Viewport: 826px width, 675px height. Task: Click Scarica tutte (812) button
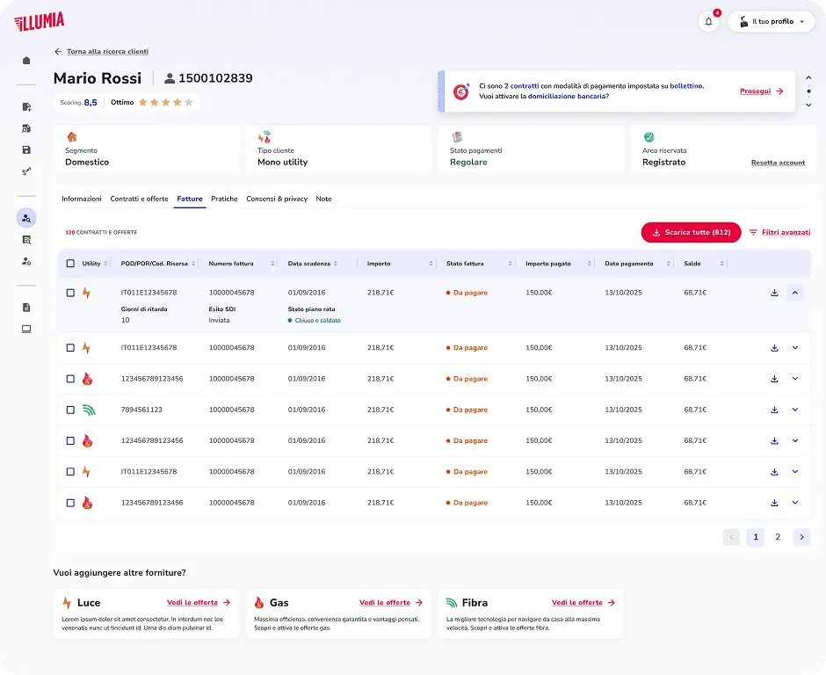click(692, 232)
